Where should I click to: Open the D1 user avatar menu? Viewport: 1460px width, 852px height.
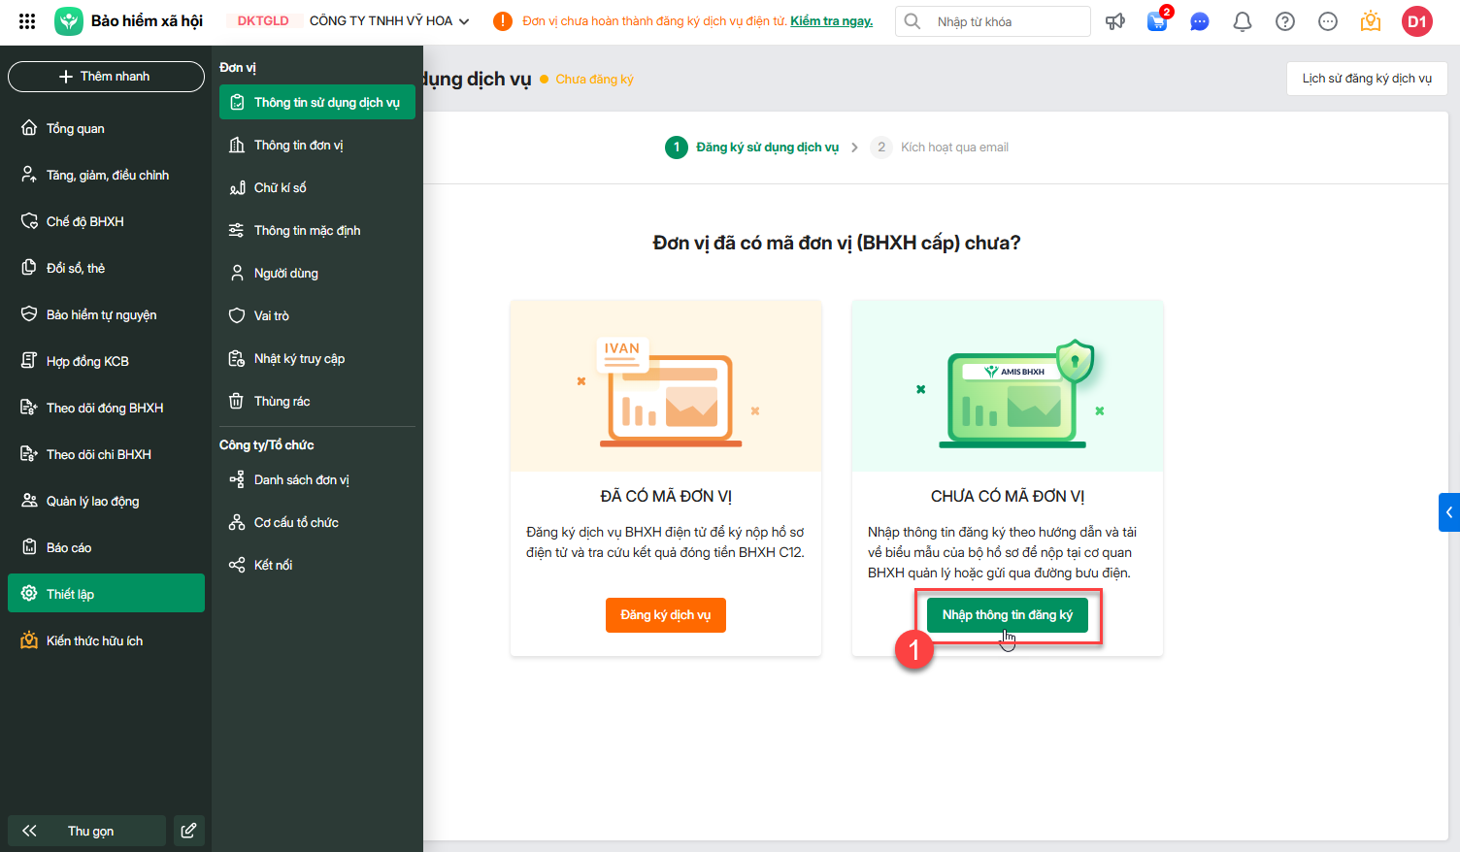coord(1417,21)
